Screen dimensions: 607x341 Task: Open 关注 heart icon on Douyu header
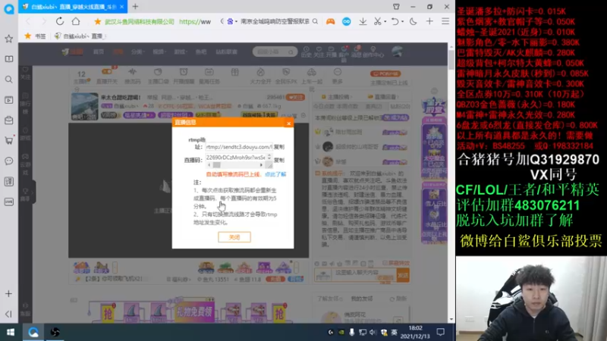pos(319,52)
